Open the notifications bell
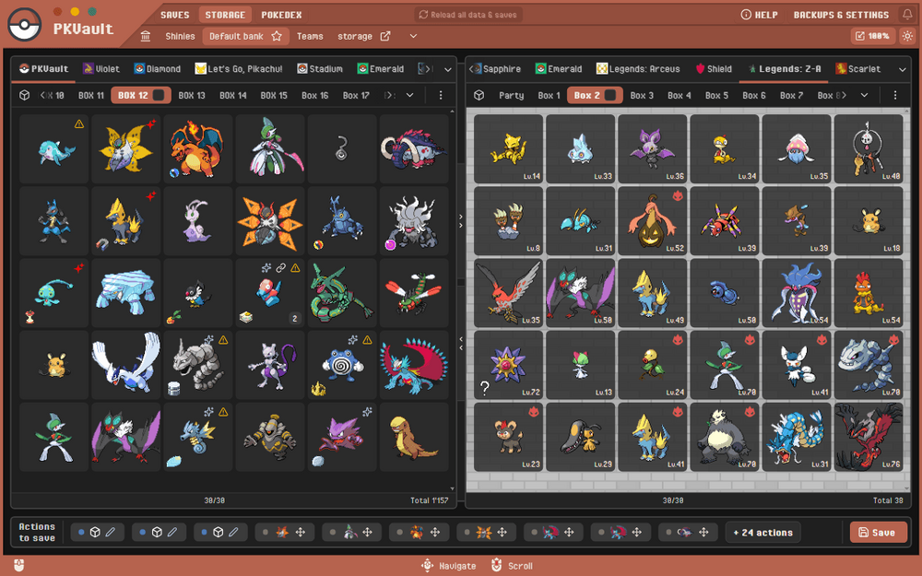Screen dimensions: 922x576 click(907, 14)
